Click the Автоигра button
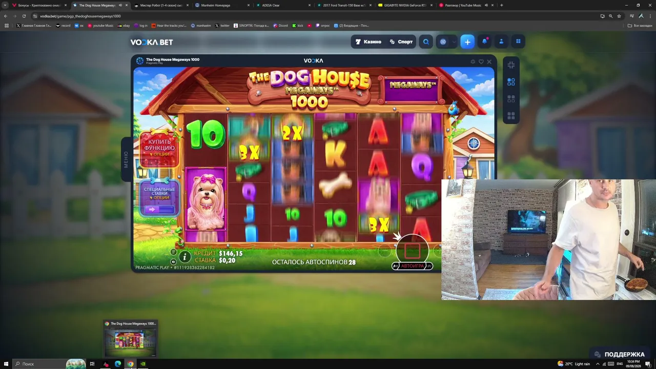Image resolution: width=656 pixels, height=369 pixels. click(x=413, y=266)
